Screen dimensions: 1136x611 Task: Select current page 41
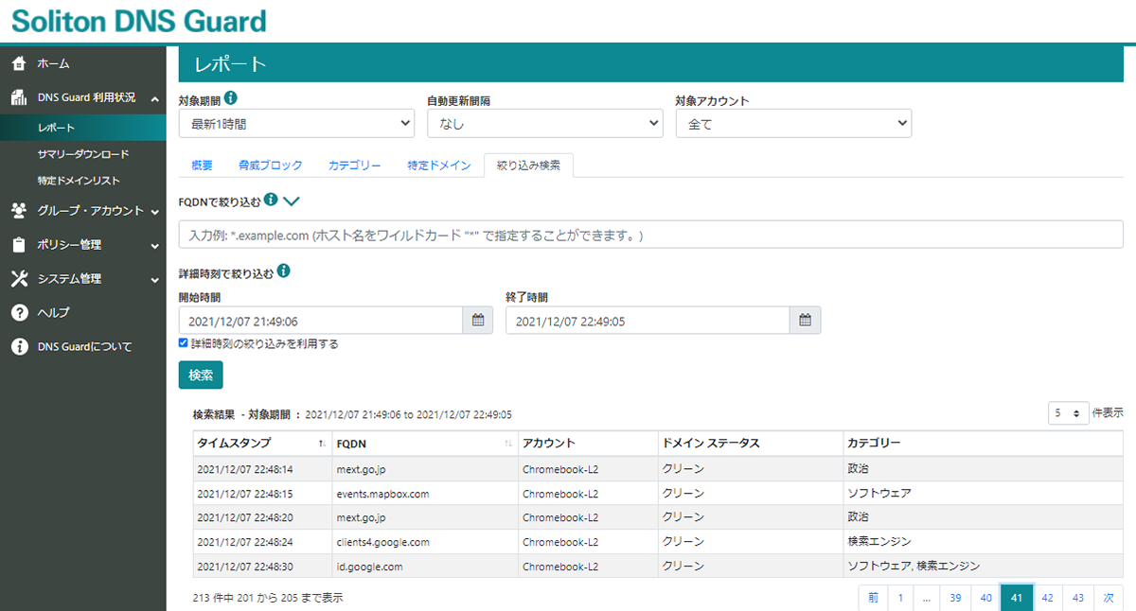(1017, 598)
